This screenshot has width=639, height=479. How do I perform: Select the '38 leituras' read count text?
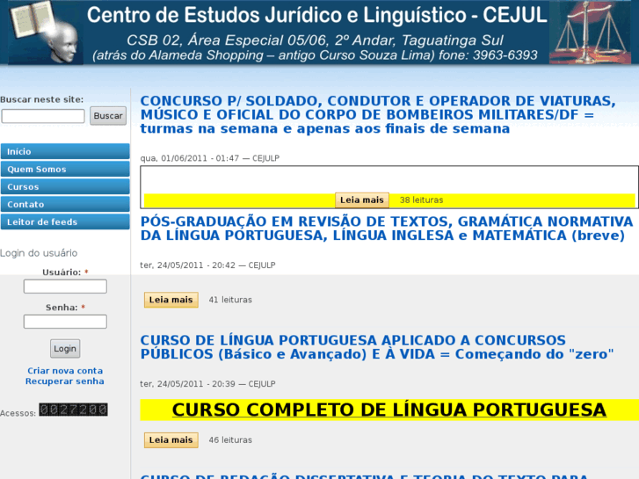click(x=421, y=200)
